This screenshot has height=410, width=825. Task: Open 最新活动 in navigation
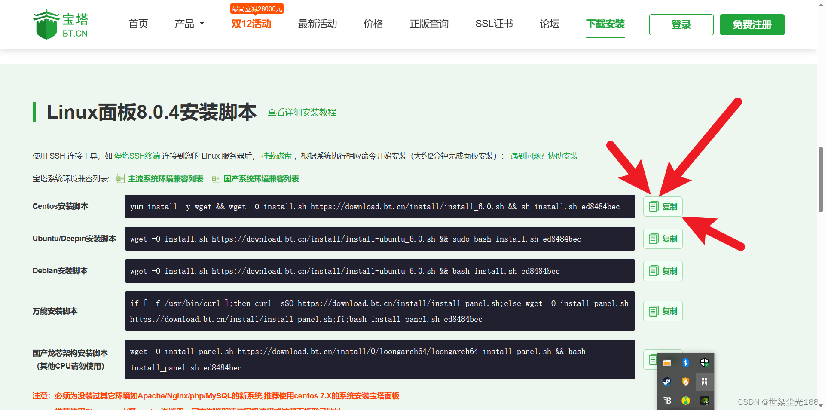[318, 24]
